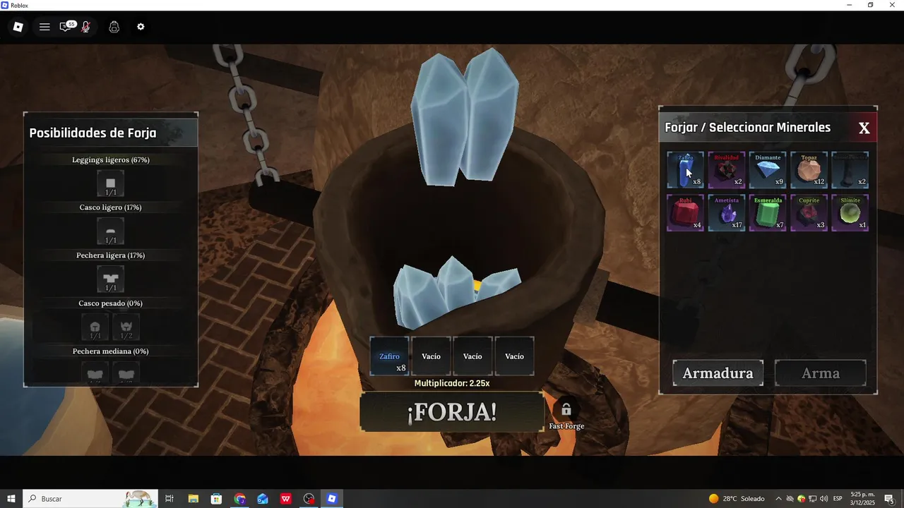Click the first Vacío forge slot
This screenshot has width=904, height=508.
coord(431,356)
